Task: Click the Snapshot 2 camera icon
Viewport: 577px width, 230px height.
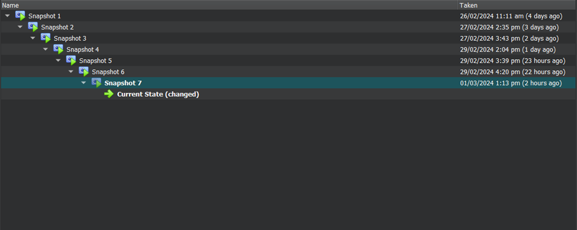Action: click(33, 27)
